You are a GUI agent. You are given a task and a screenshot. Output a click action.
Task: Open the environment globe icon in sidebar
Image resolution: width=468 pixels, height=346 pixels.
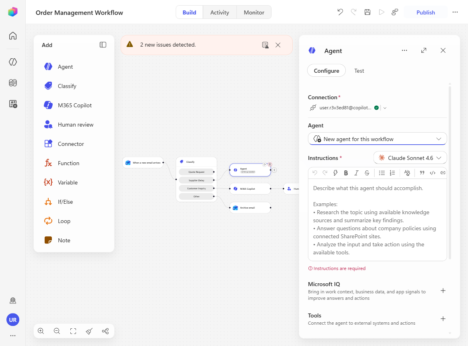pos(13,300)
